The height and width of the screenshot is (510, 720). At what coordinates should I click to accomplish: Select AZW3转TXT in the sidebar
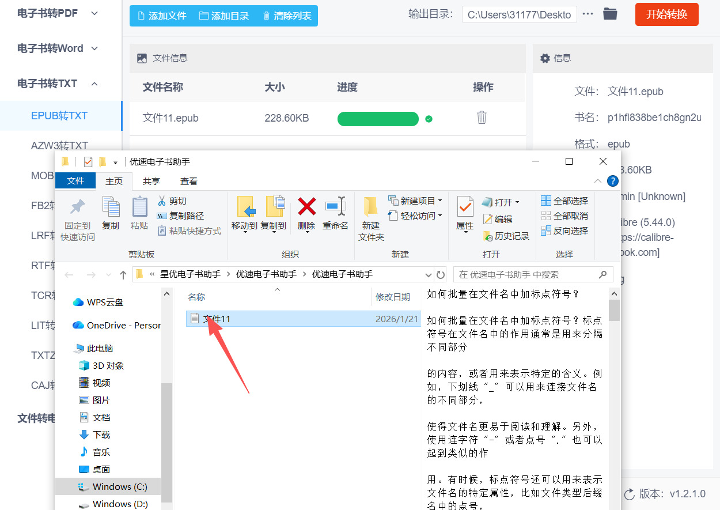(x=59, y=145)
